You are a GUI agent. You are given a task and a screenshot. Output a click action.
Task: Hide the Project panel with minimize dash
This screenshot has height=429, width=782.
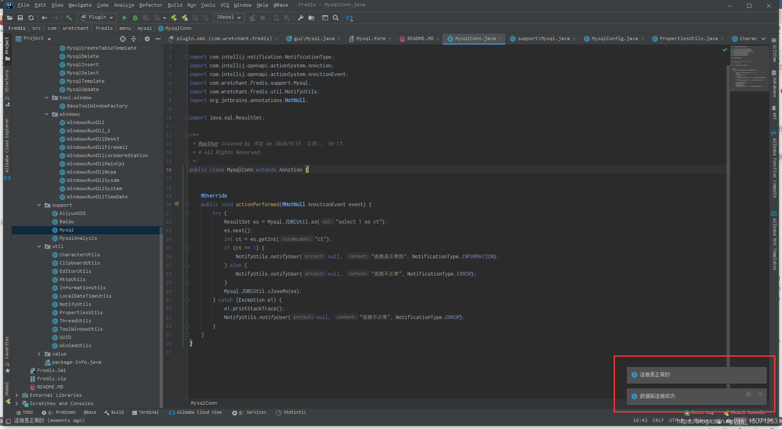pos(158,38)
